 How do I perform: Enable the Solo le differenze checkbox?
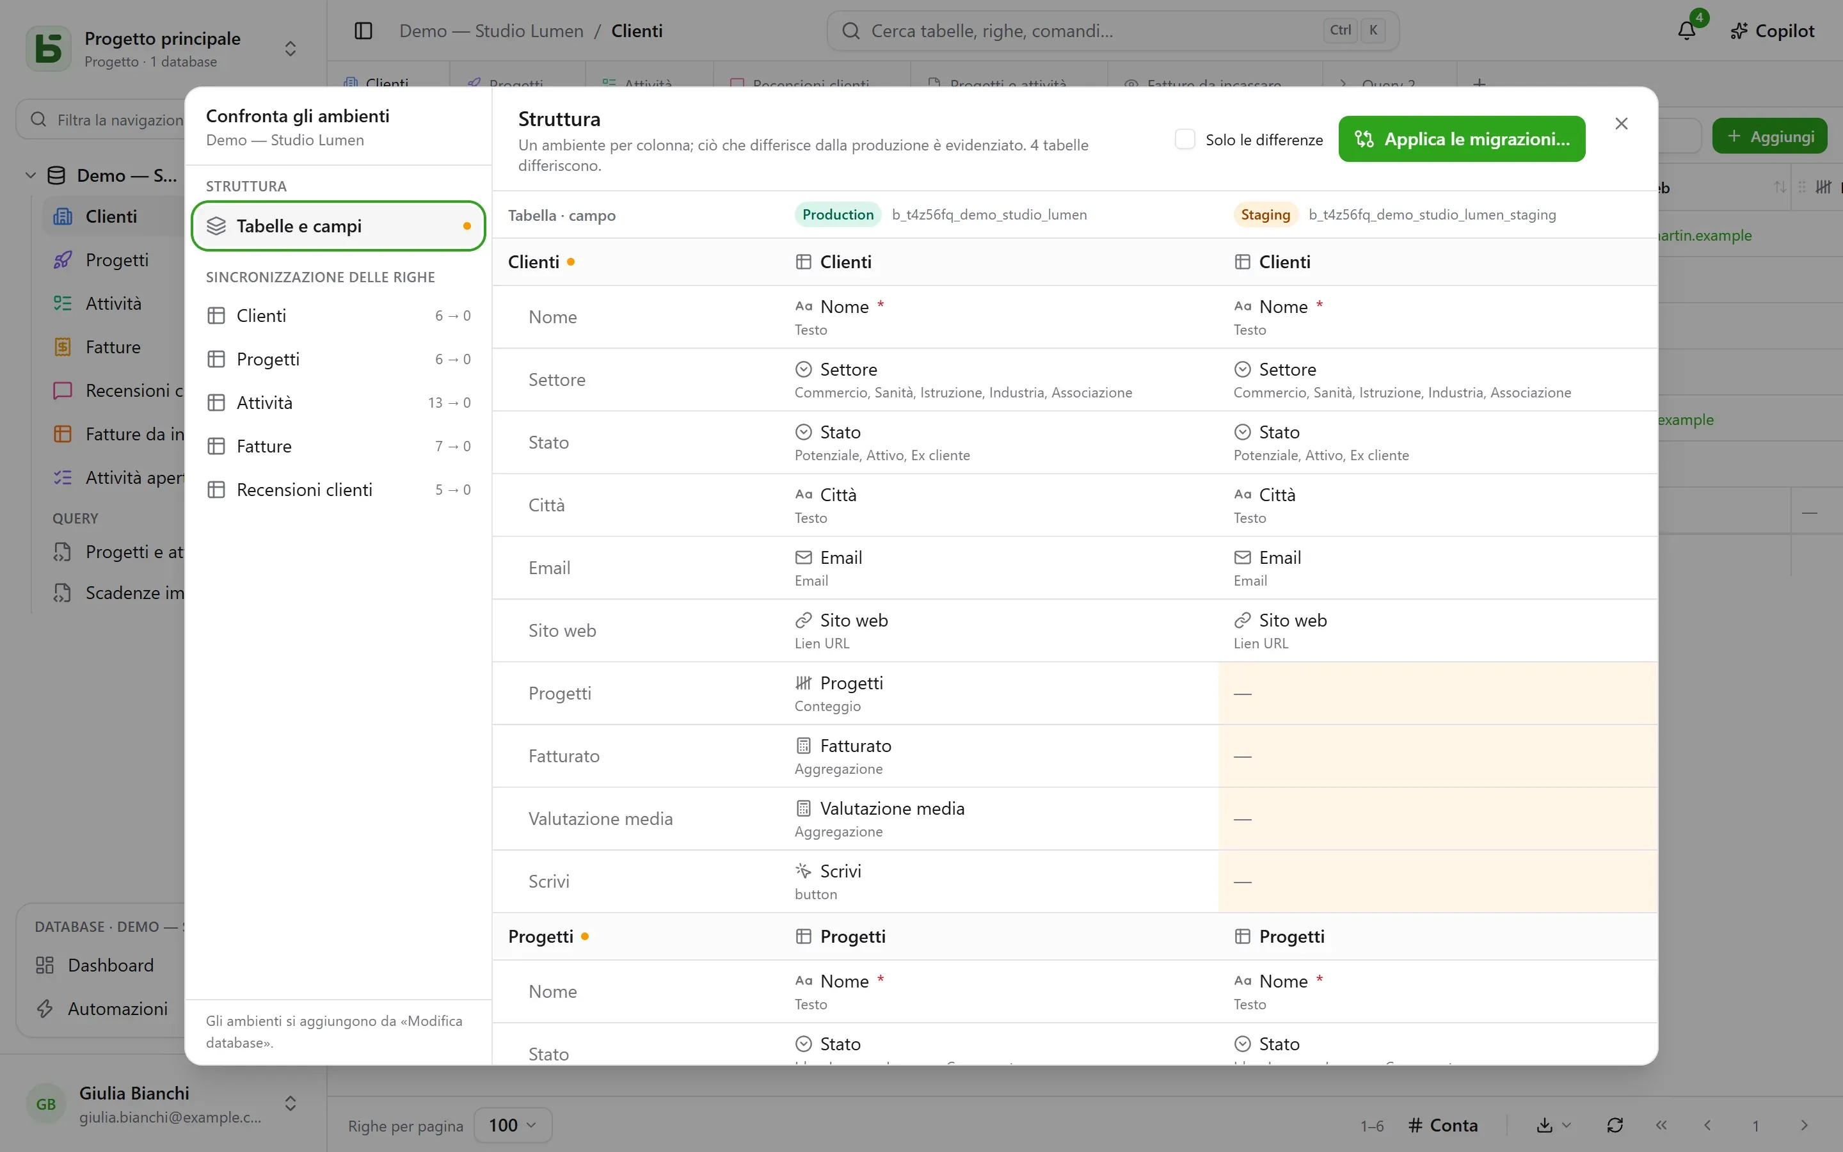pos(1185,140)
